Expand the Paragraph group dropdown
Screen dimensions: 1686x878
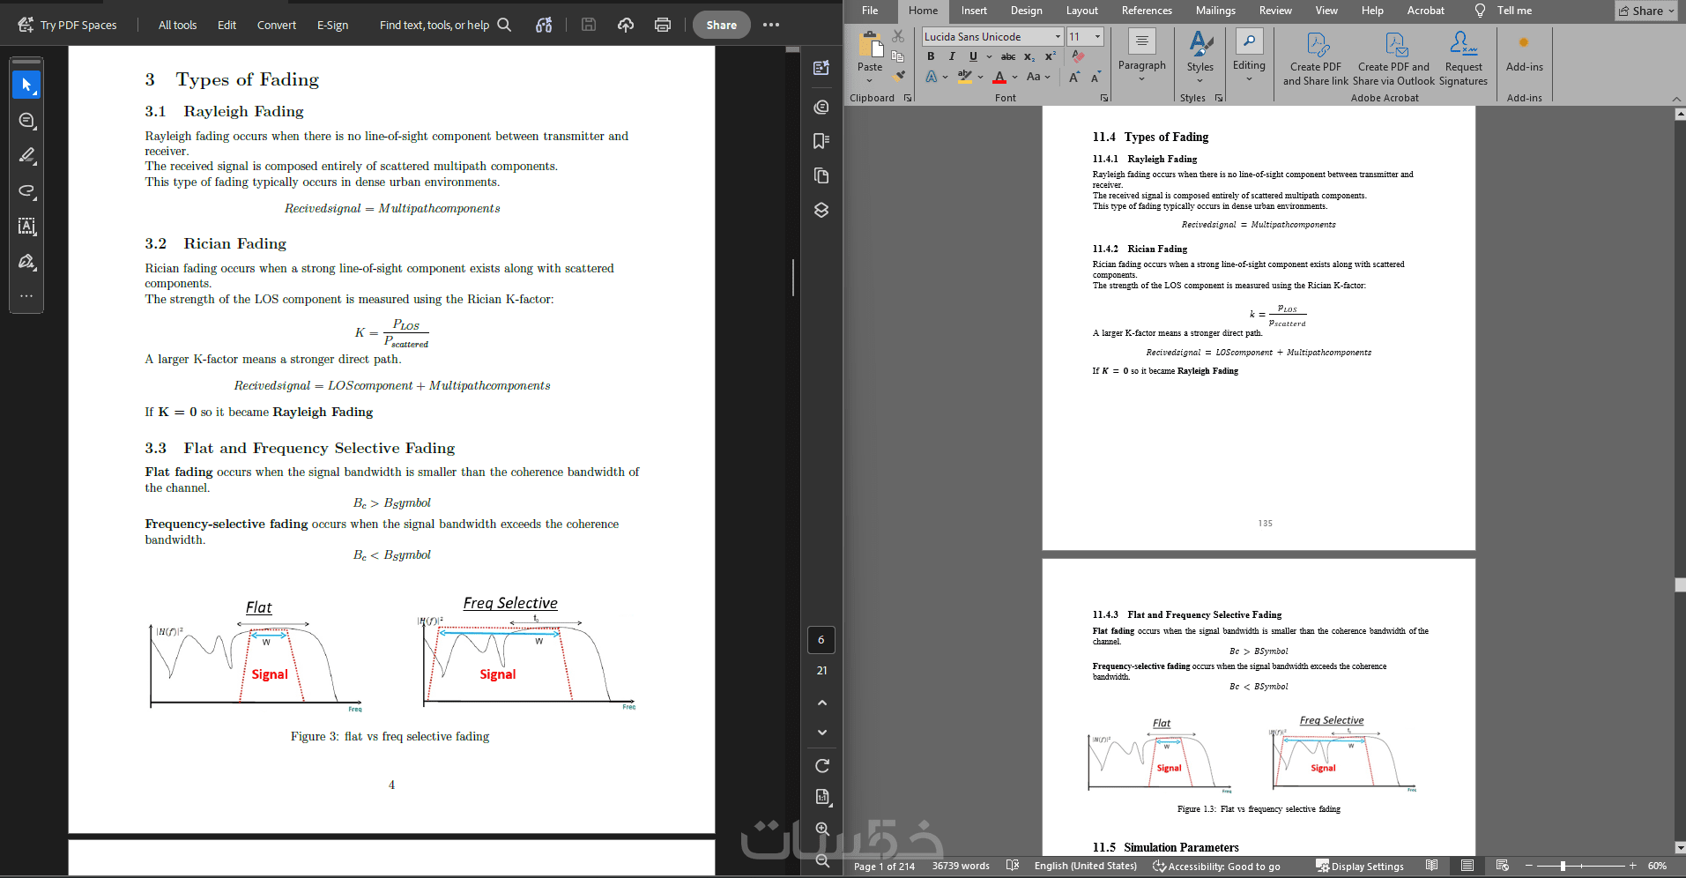point(1141,78)
